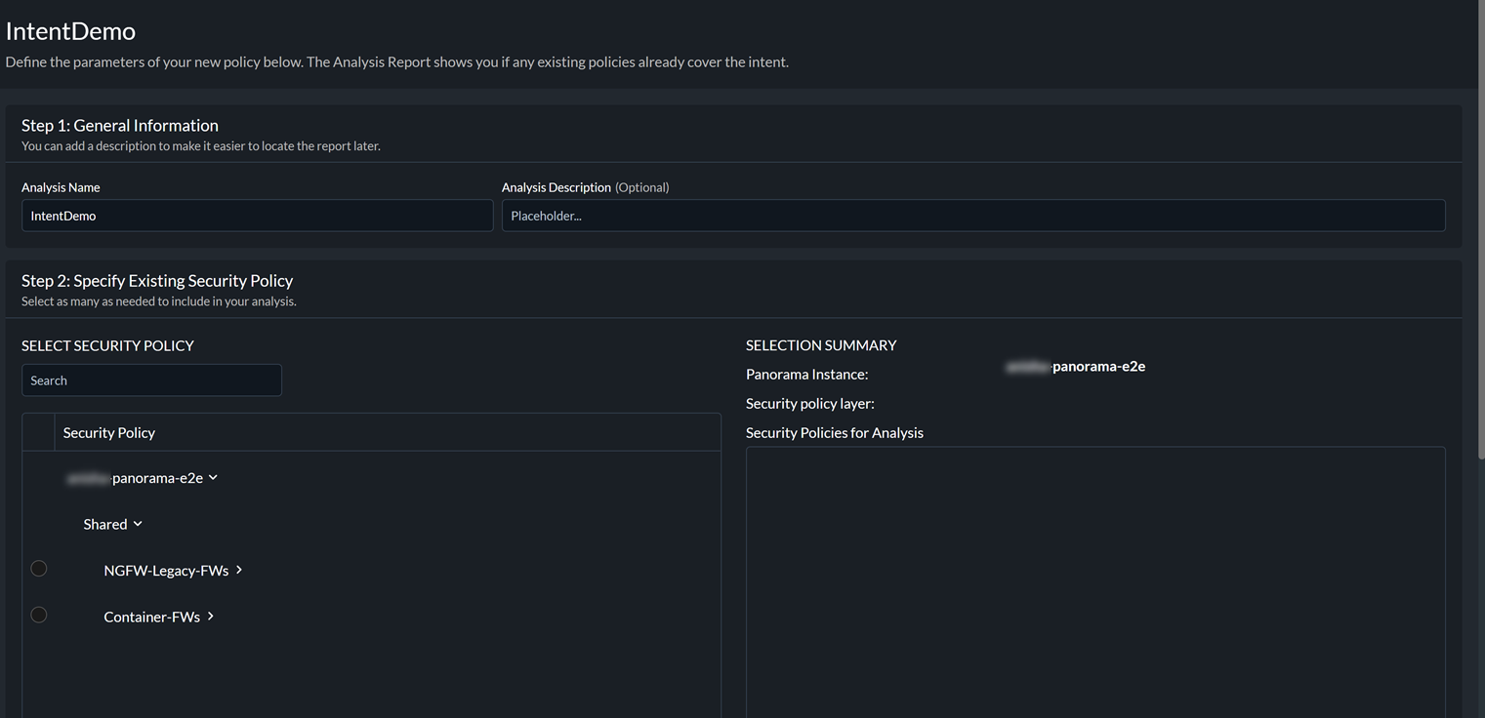Focus the Analysis Description field
The image size is (1485, 718).
tap(972, 216)
